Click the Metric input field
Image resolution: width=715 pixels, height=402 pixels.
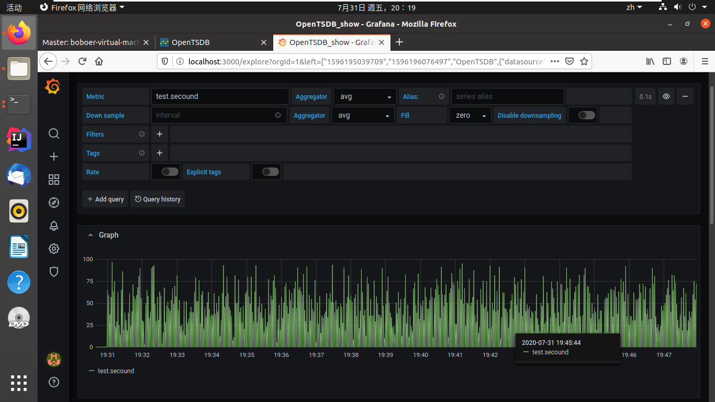220,96
